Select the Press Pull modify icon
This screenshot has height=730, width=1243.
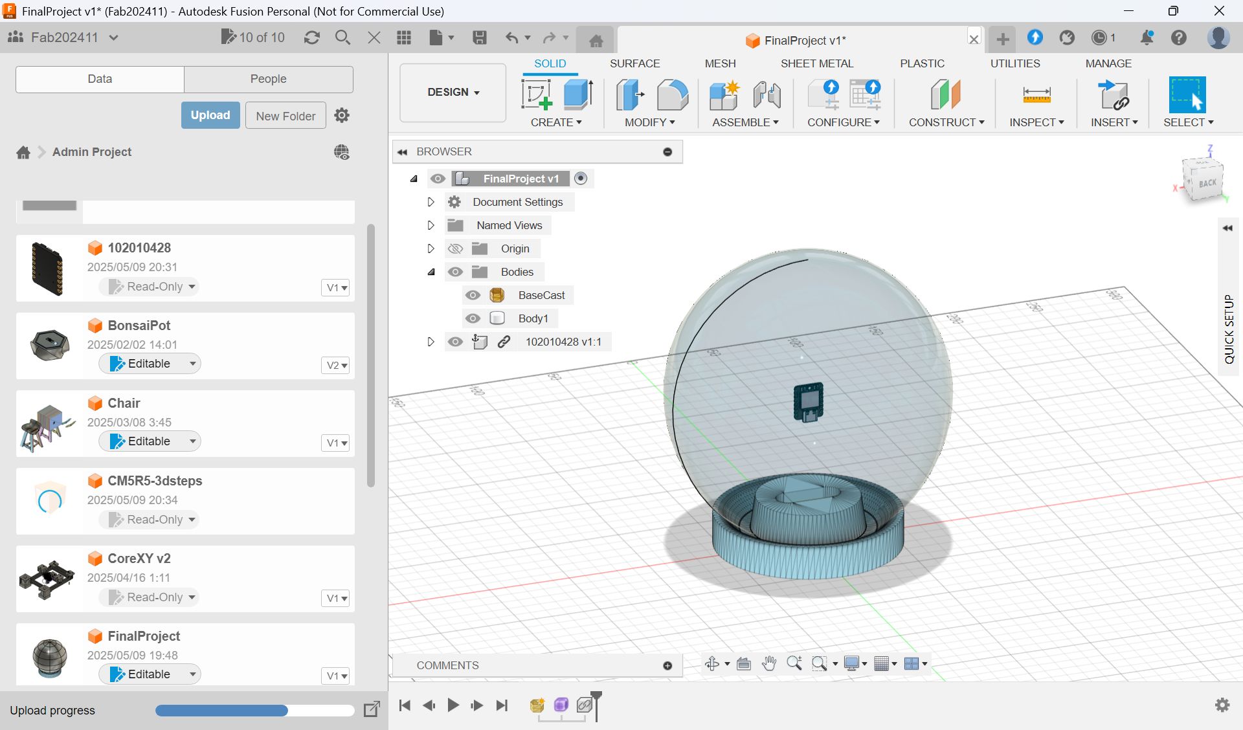[x=631, y=94]
